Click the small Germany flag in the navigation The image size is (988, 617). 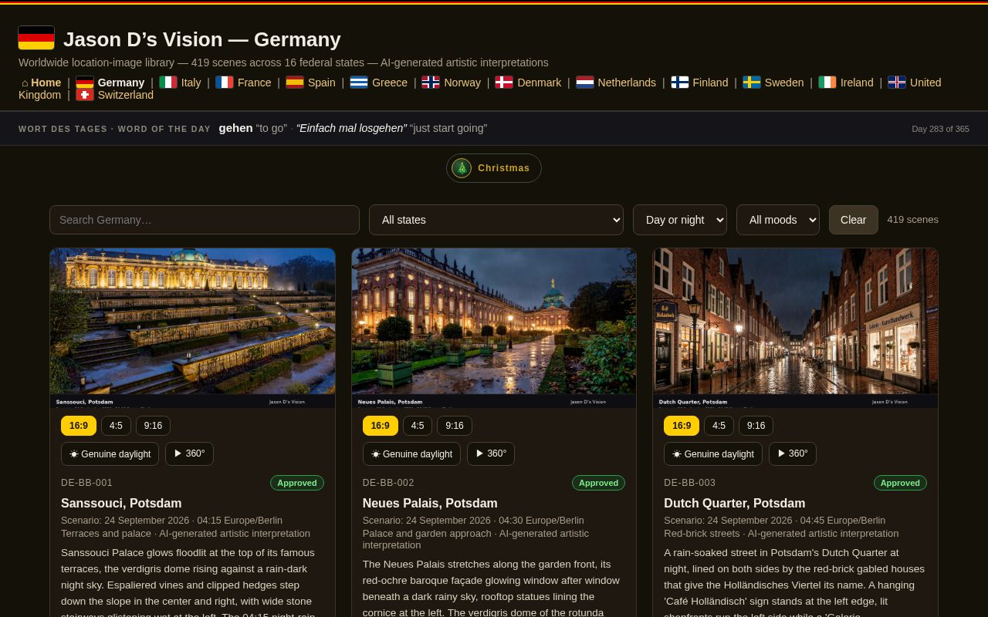tap(85, 83)
